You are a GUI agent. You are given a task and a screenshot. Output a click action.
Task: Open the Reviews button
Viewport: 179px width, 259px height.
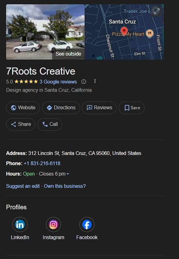tap(99, 108)
